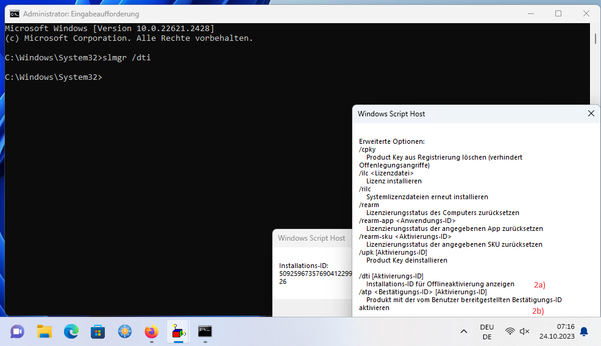Launch Microsoft Edge from the taskbar

coord(71,331)
